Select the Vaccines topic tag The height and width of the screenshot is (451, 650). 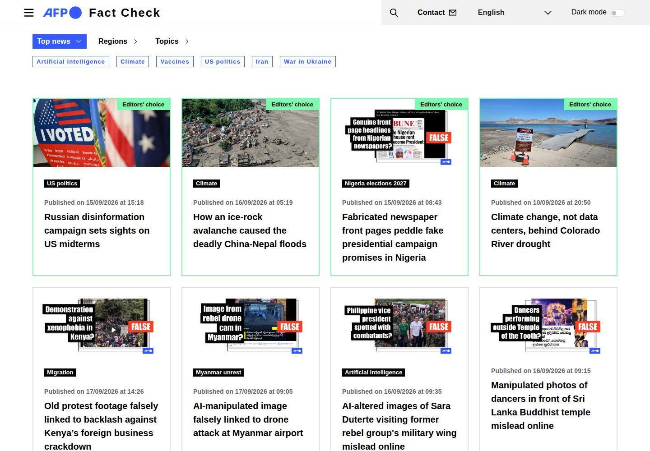[175, 62]
